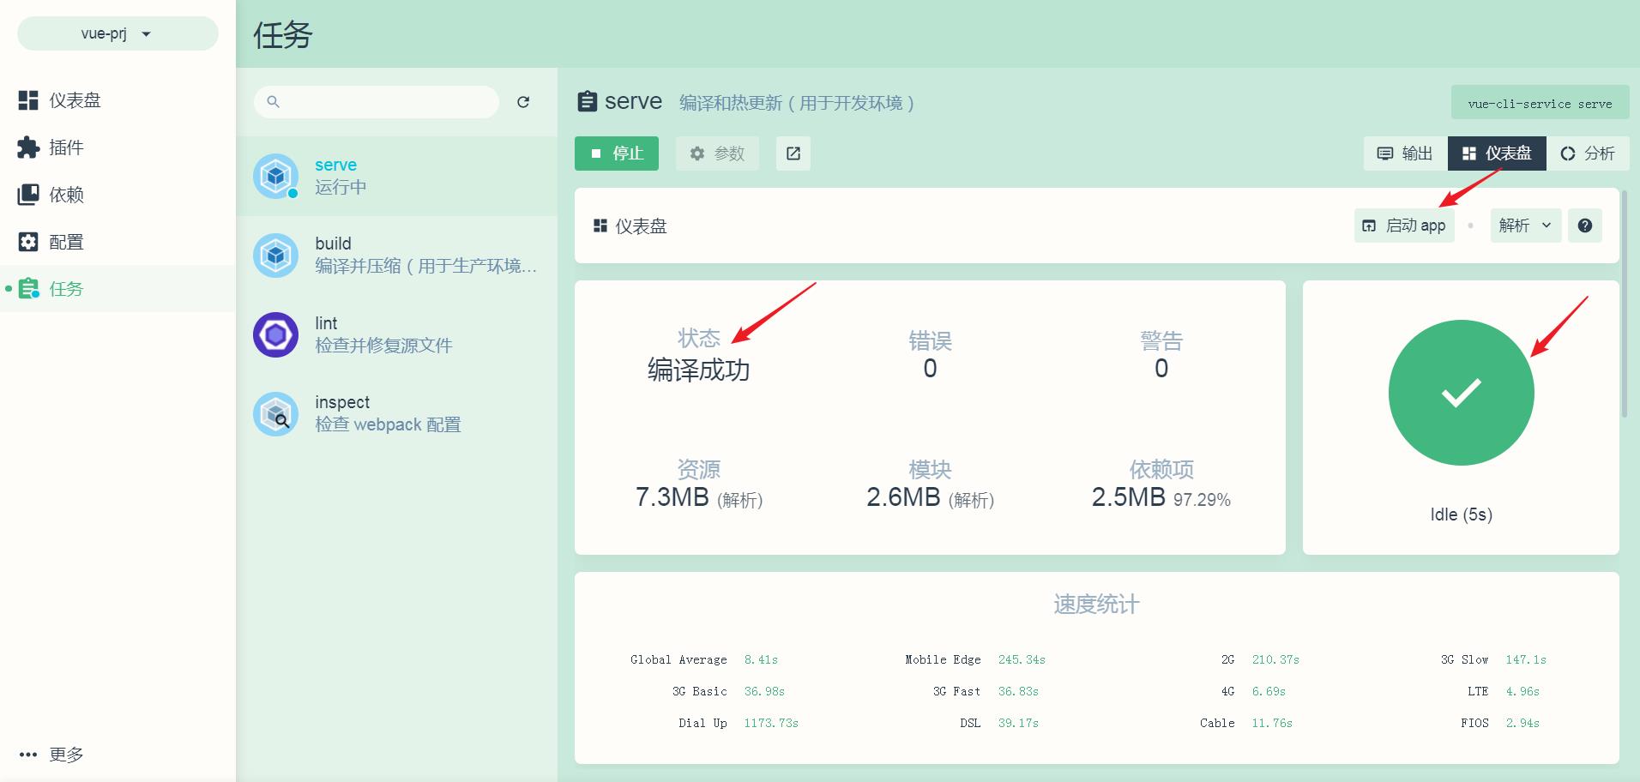Open Dashboard (仪表盘) in left sidebar

coord(118,100)
